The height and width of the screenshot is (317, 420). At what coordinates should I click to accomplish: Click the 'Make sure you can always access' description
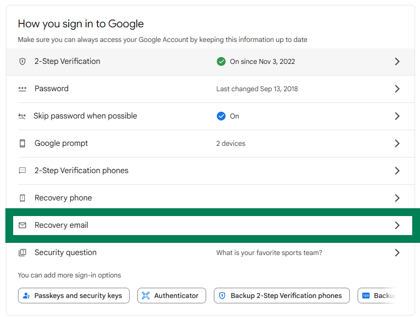pyautogui.click(x=163, y=40)
